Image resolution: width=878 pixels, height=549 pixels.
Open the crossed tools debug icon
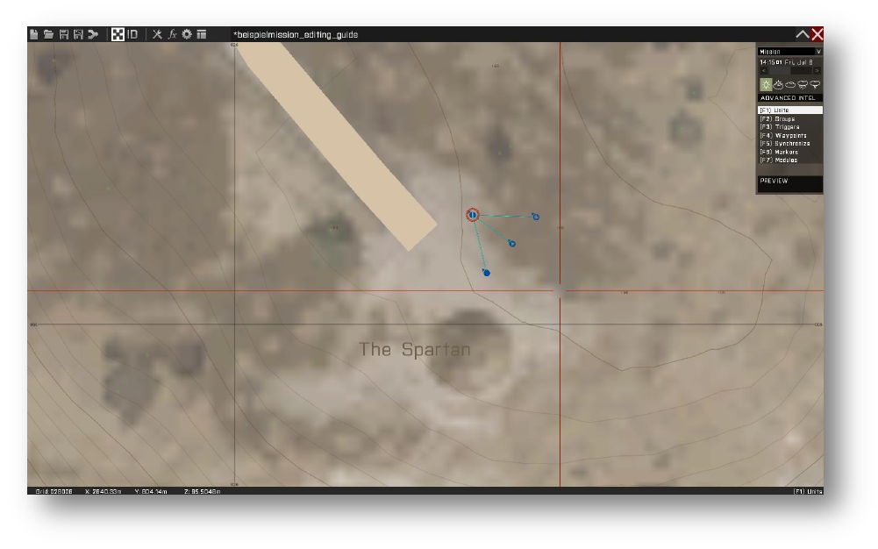click(x=157, y=35)
